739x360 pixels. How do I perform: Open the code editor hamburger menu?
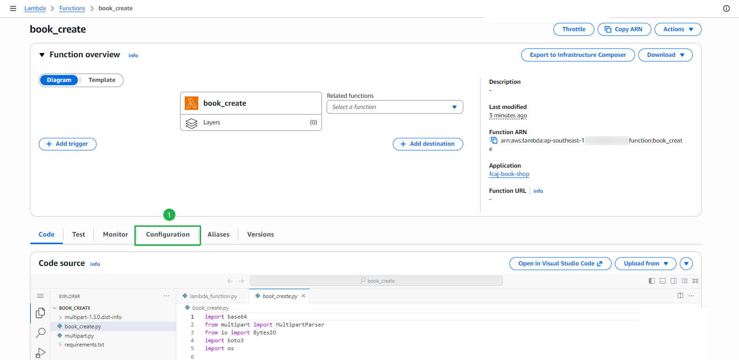point(41,296)
